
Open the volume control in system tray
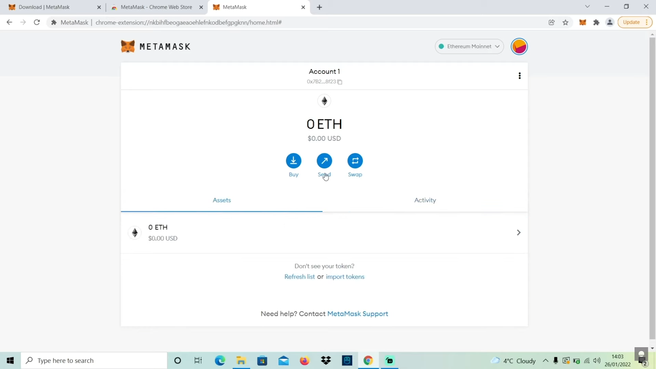click(597, 361)
